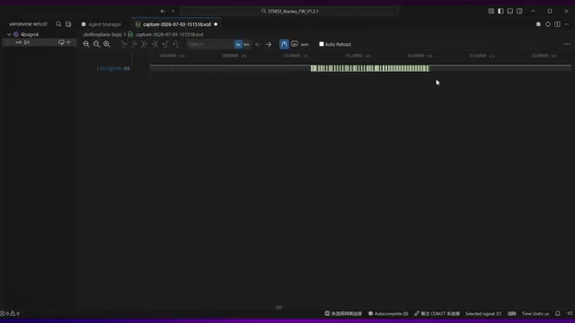Click the rightmost status bar icon
Image resolution: width=575 pixels, height=323 pixels.
pyautogui.click(x=570, y=313)
